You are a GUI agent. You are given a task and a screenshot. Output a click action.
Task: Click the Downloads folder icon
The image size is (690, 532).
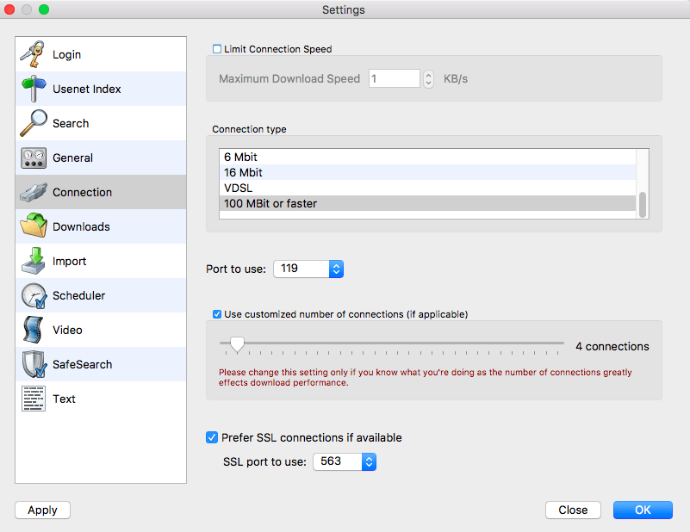point(34,226)
